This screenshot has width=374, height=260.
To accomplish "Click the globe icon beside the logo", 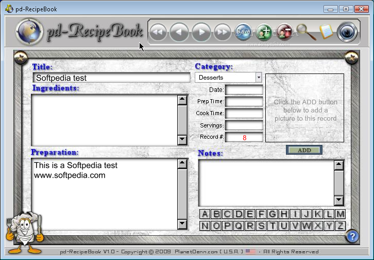I will [29, 32].
